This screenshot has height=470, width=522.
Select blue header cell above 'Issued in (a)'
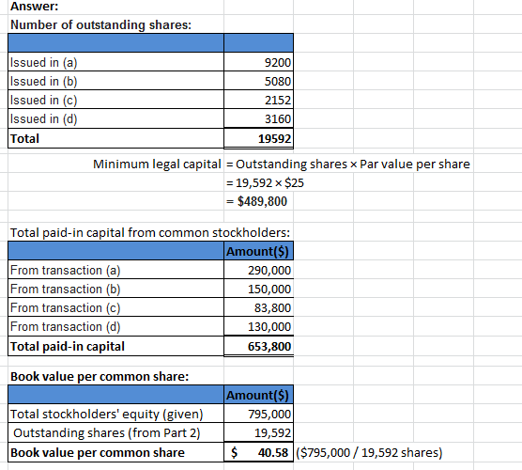point(115,42)
